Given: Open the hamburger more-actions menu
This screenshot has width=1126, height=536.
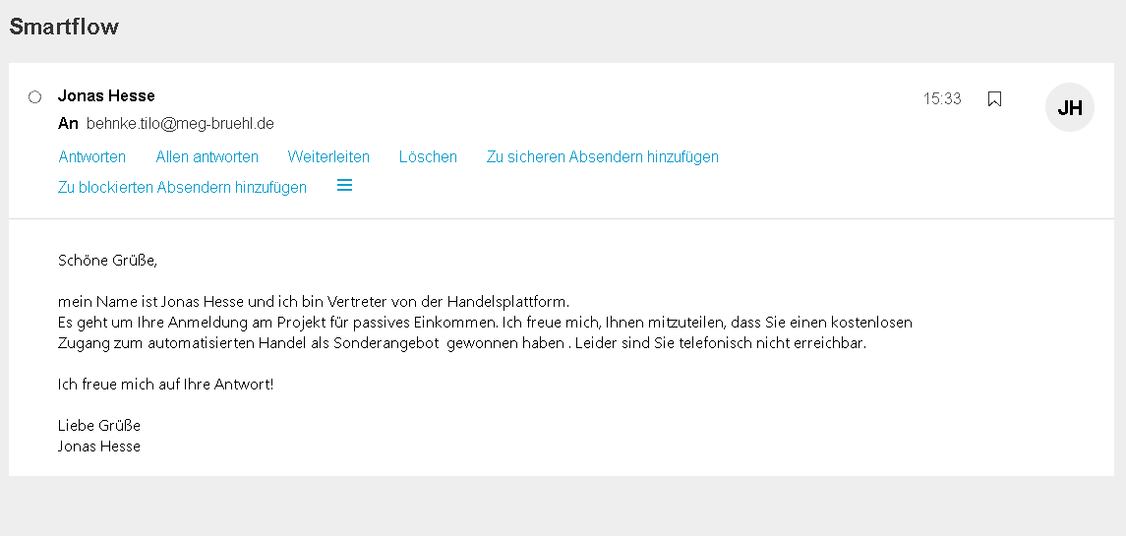Looking at the screenshot, I should 345,185.
